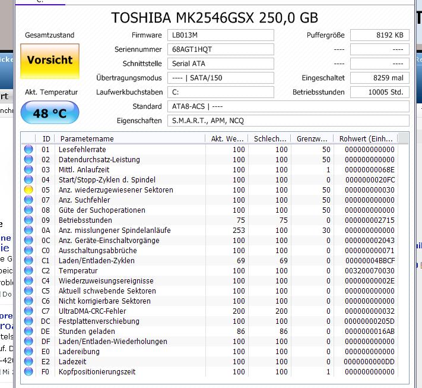
Task: Click the status icon for Güte der Suchoperationen
Action: pyautogui.click(x=28, y=210)
